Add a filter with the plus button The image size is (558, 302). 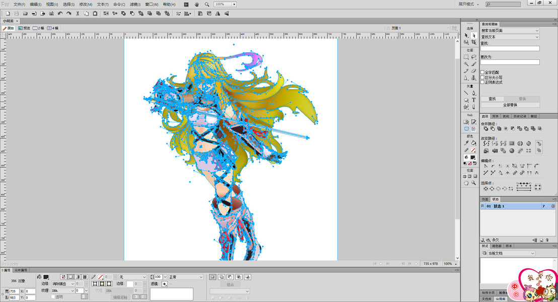pos(164,284)
